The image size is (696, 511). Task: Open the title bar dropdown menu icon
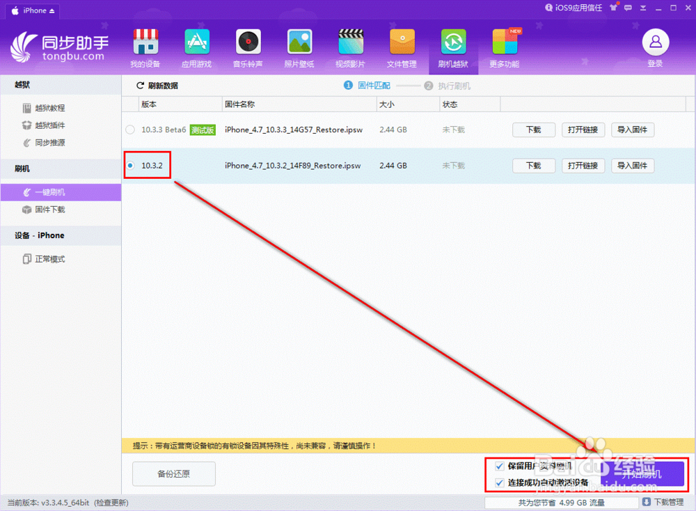(643, 8)
